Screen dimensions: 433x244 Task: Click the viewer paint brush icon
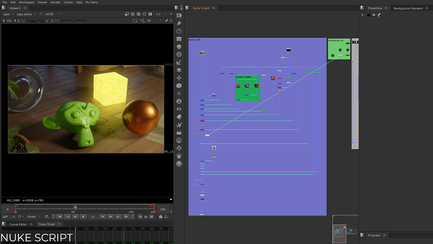(167, 21)
